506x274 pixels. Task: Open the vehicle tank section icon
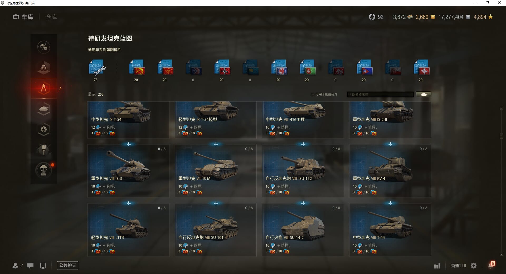click(44, 109)
